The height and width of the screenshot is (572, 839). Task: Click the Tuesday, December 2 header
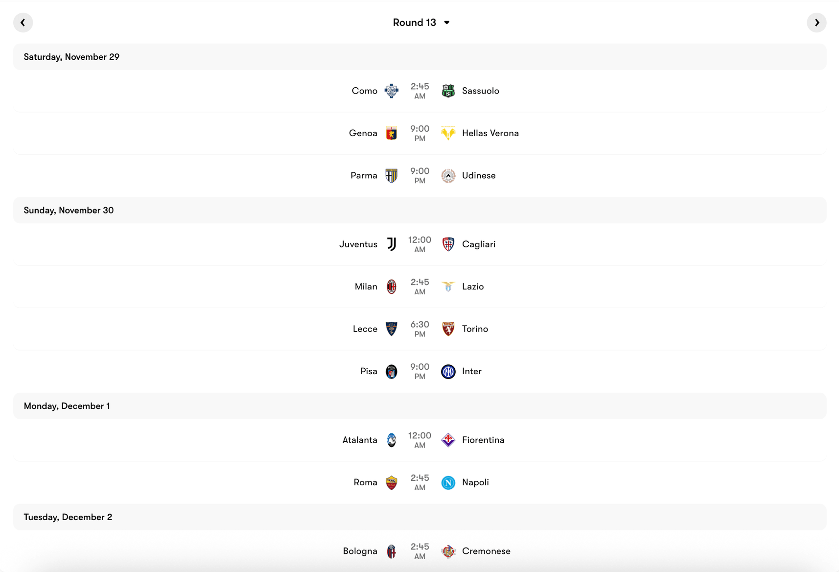[68, 517]
